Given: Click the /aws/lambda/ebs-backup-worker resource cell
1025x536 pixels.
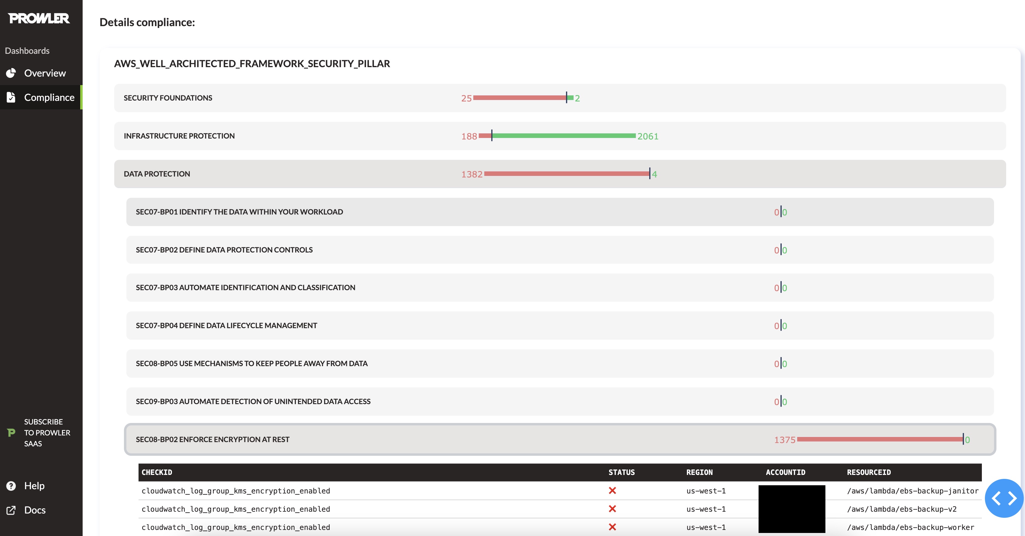Looking at the screenshot, I should (x=910, y=527).
